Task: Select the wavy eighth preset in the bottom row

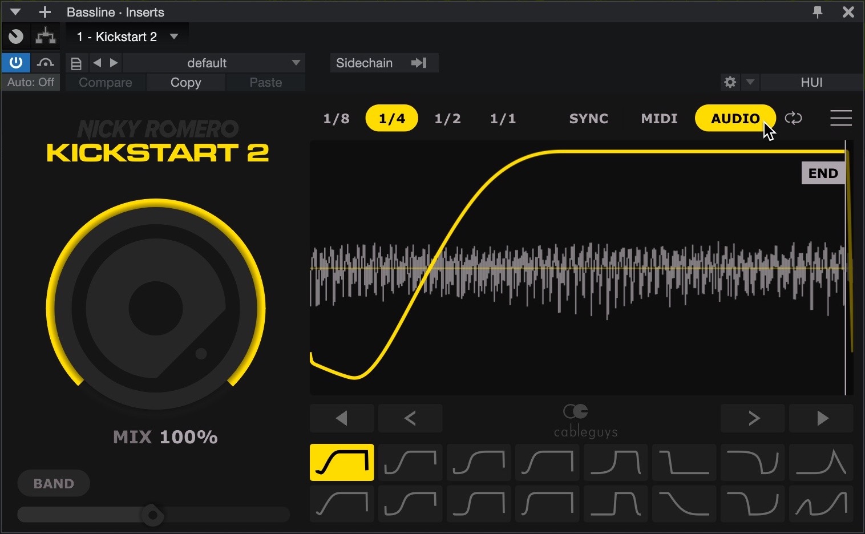Action: 821,504
